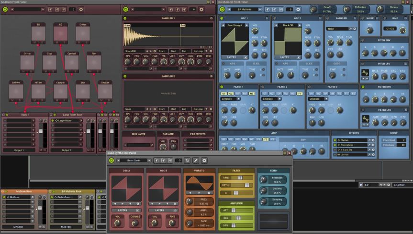413x234 pixels.
Task: Open OSC 1 LAYERS button in MuSonic
Action: (234, 57)
